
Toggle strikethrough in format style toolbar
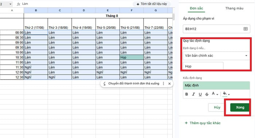[x=207, y=94]
